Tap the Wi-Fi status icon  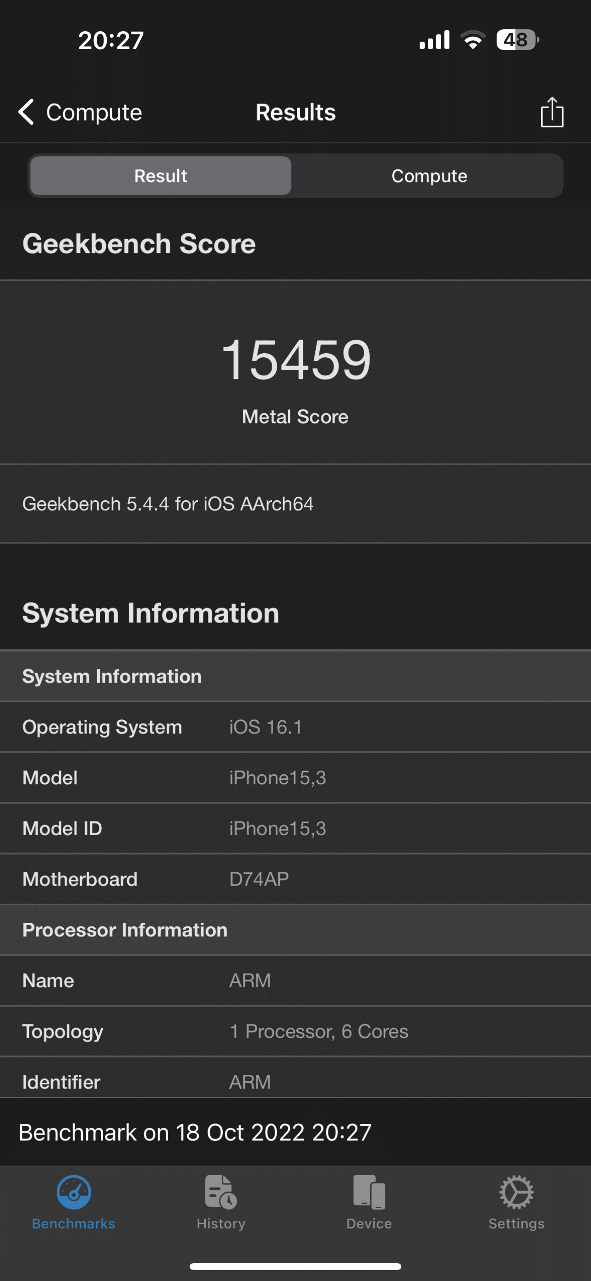point(473,40)
